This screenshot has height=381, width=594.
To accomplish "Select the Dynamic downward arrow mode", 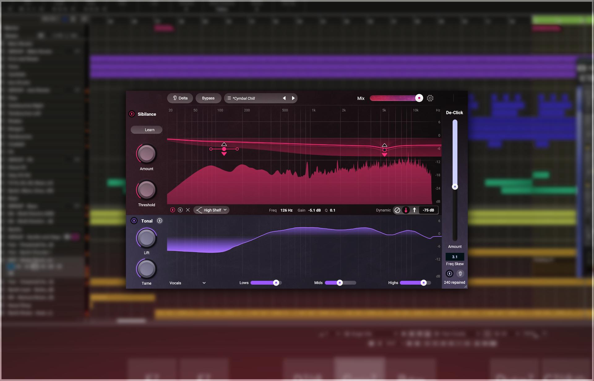I will (406, 210).
